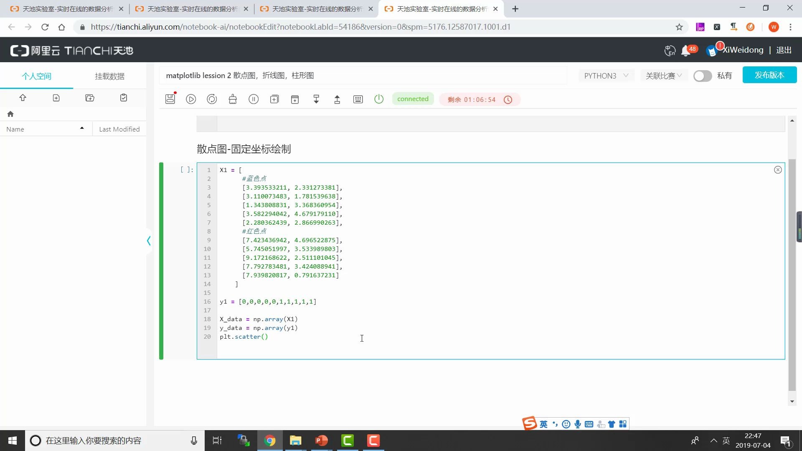The width and height of the screenshot is (802, 451).
Task: Collapse the left sidebar with chevron
Action: pyautogui.click(x=149, y=241)
